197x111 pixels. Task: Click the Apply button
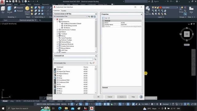[x=122, y=97]
